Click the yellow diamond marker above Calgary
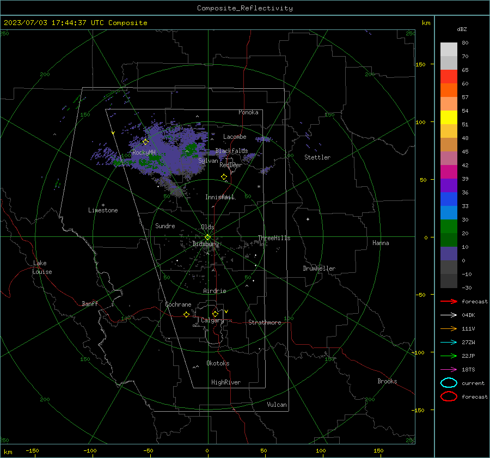The image size is (490, 458). point(215,314)
